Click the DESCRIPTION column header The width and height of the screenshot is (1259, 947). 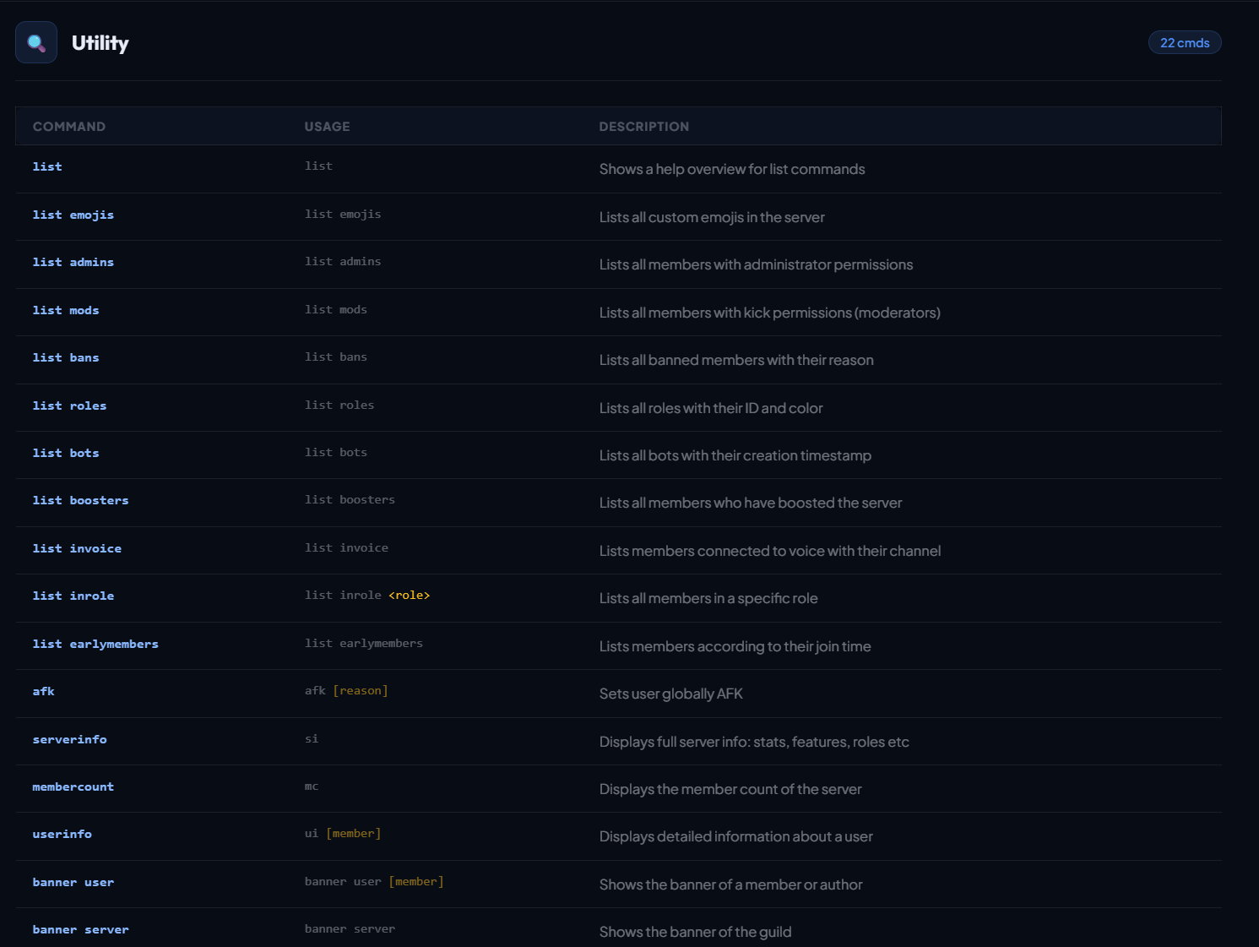(x=643, y=127)
